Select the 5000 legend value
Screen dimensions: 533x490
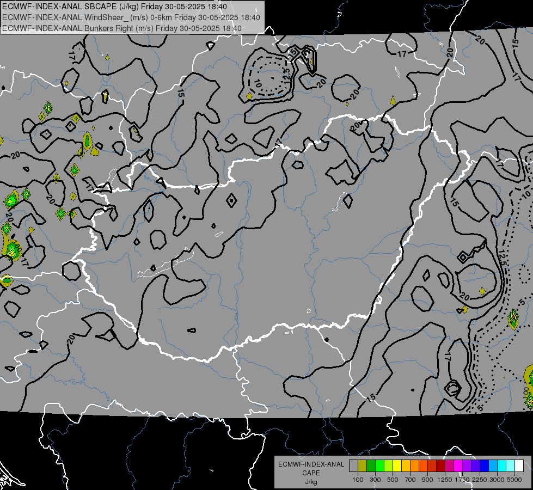click(x=514, y=480)
